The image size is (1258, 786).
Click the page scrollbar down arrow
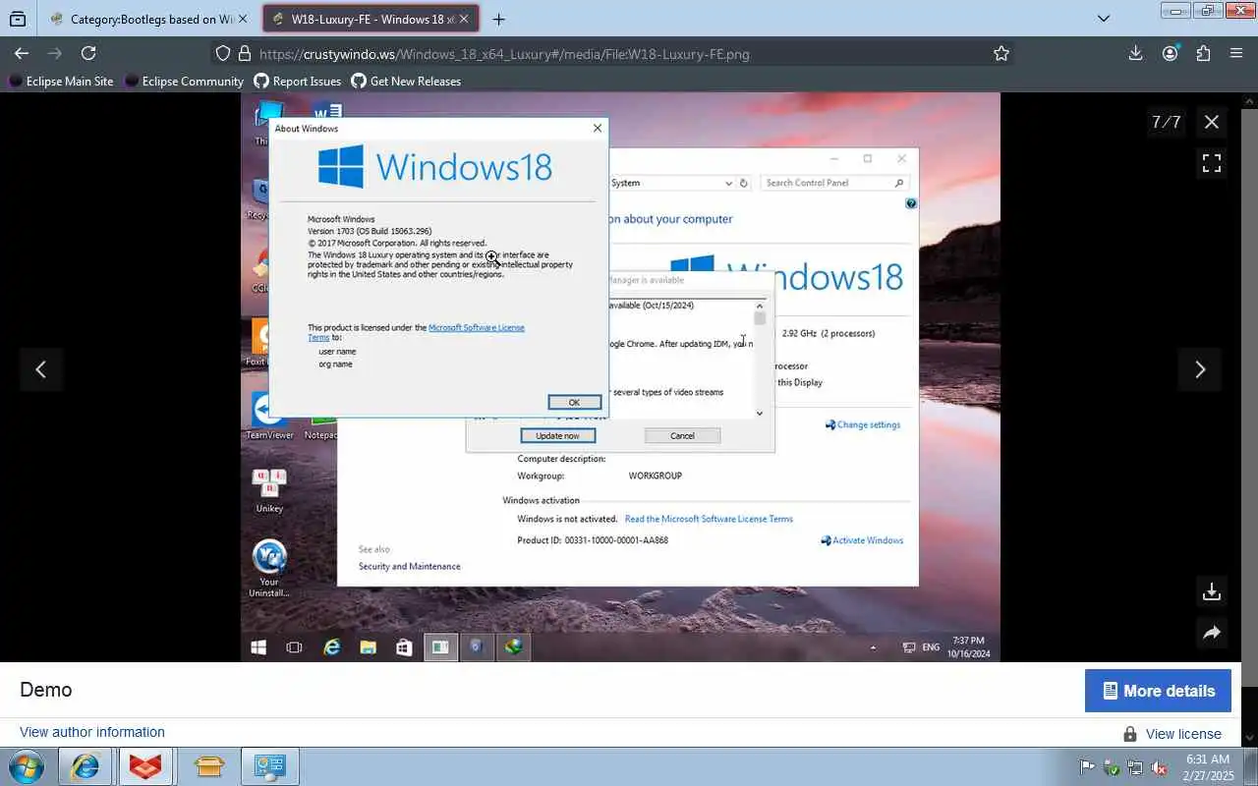[x=1249, y=738]
